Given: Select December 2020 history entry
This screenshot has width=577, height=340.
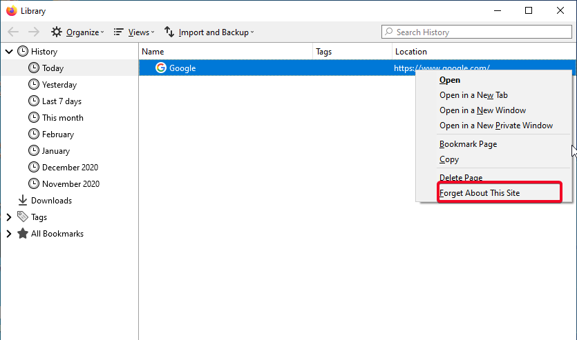Looking at the screenshot, I should [x=70, y=168].
